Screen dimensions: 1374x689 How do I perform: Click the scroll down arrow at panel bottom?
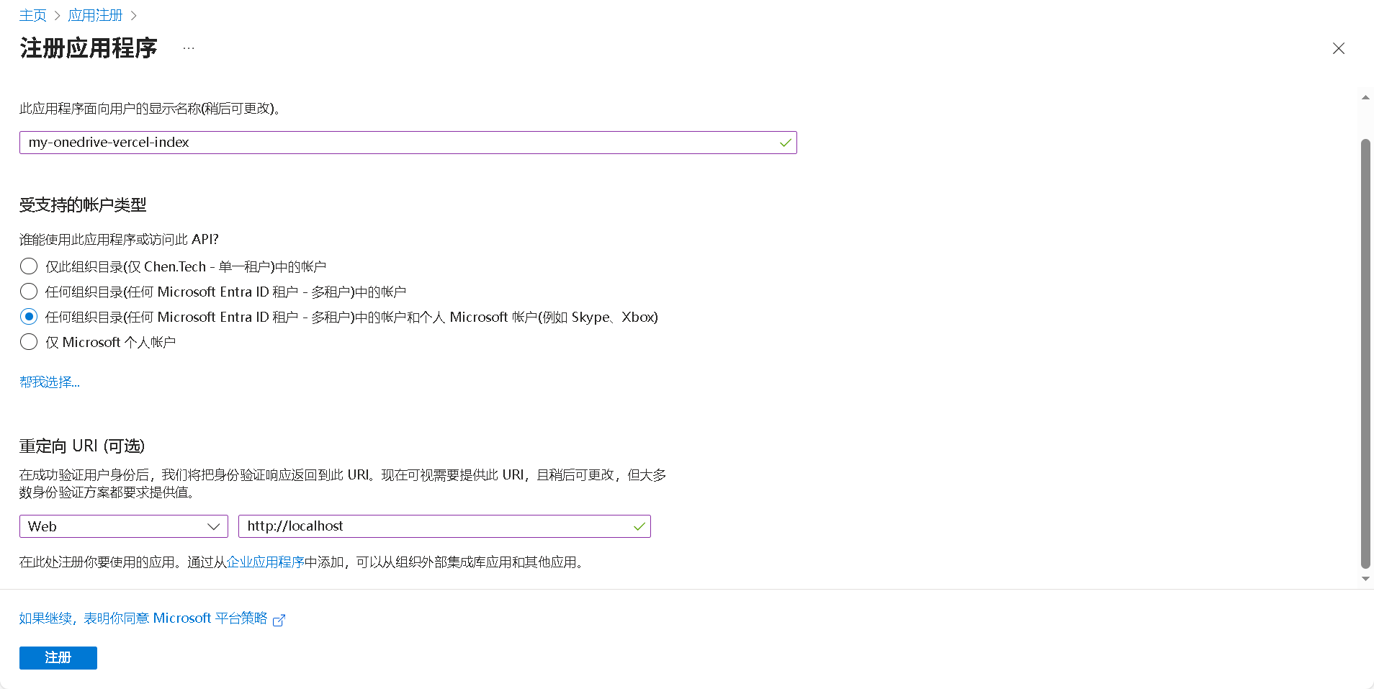tap(1365, 578)
